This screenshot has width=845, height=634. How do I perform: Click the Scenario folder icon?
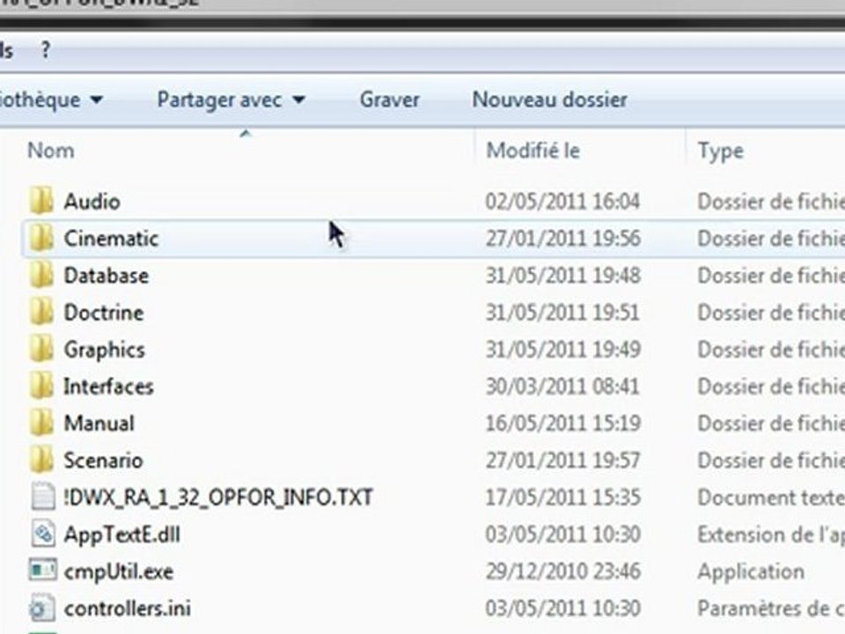click(x=41, y=461)
